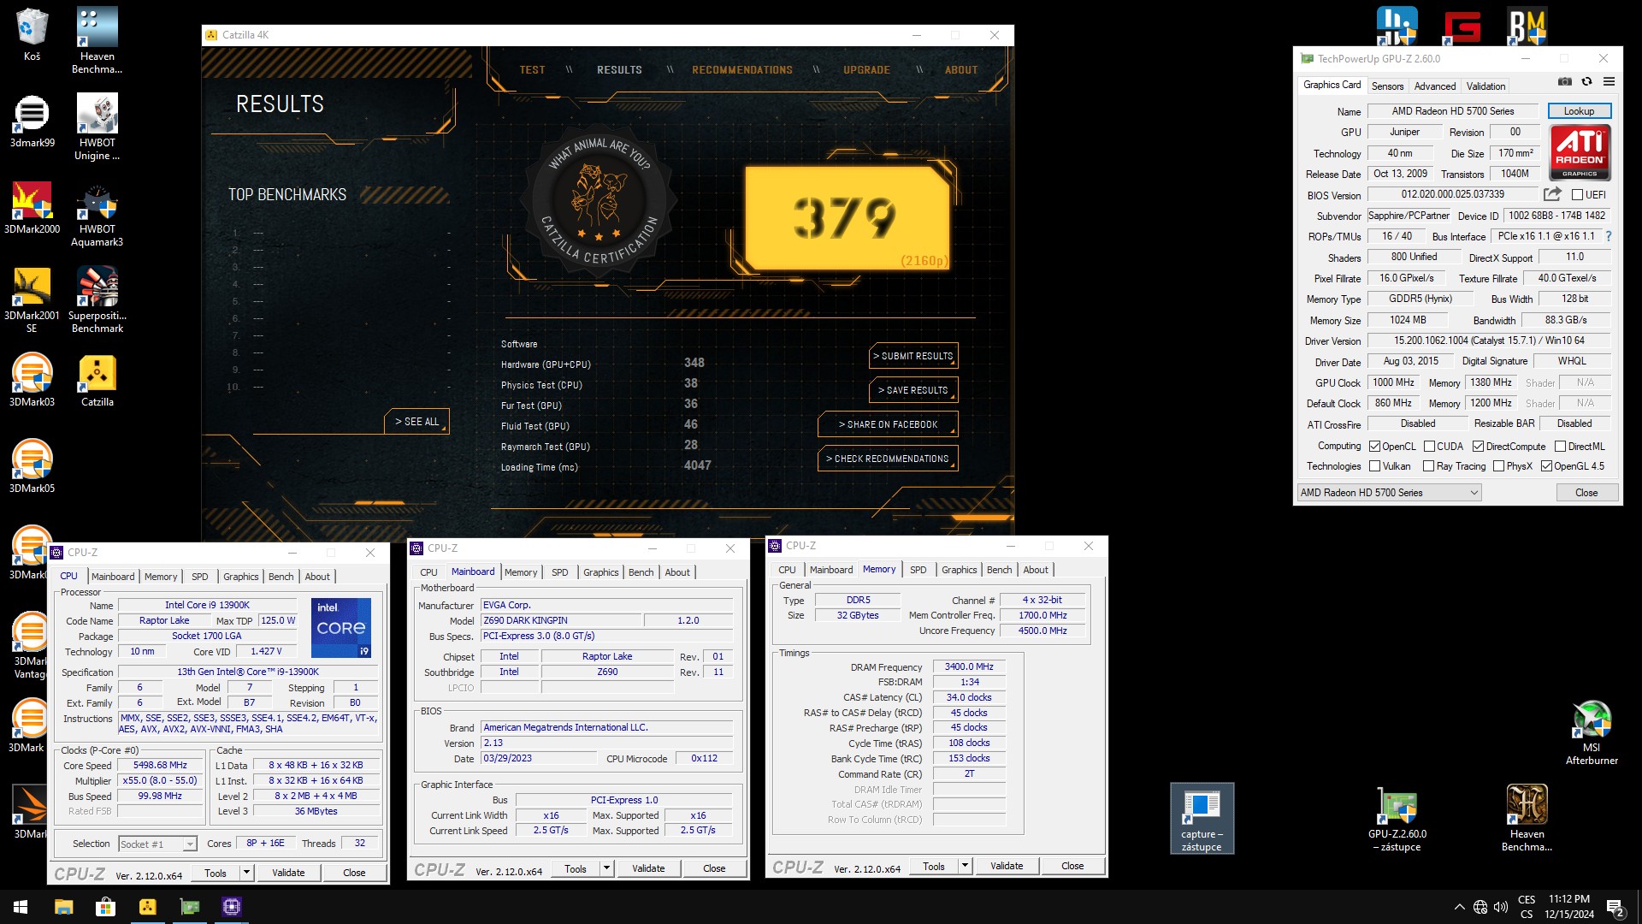This screenshot has width=1642, height=924.
Task: Open Superposition Benchmark shortcut
Action: pyautogui.click(x=97, y=299)
